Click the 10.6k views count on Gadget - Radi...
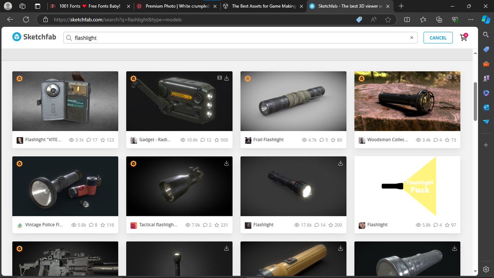 tap(189, 140)
